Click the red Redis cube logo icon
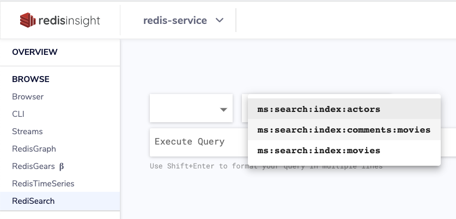Image resolution: width=456 pixels, height=219 pixels. pyautogui.click(x=27, y=21)
